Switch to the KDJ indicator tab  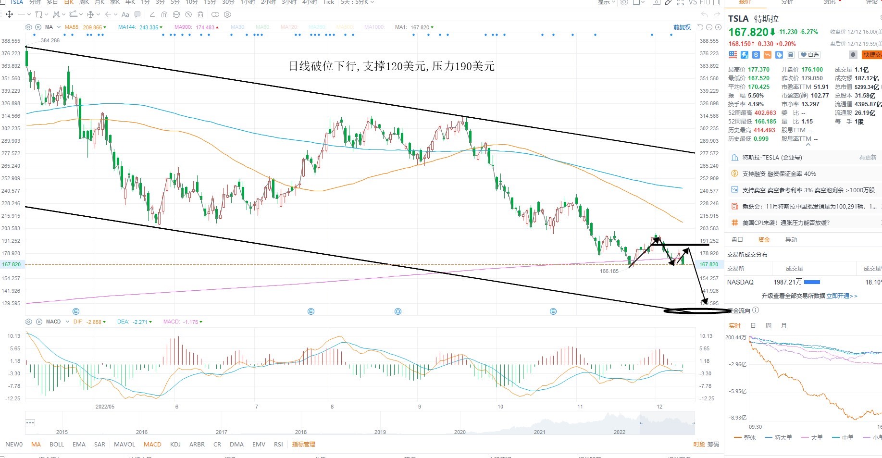[x=175, y=445]
